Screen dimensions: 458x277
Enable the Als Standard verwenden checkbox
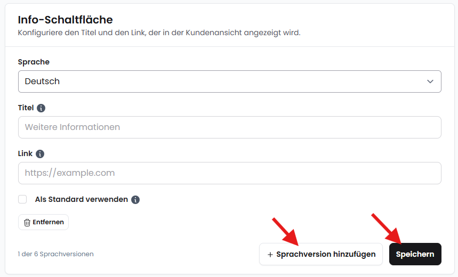tap(22, 199)
